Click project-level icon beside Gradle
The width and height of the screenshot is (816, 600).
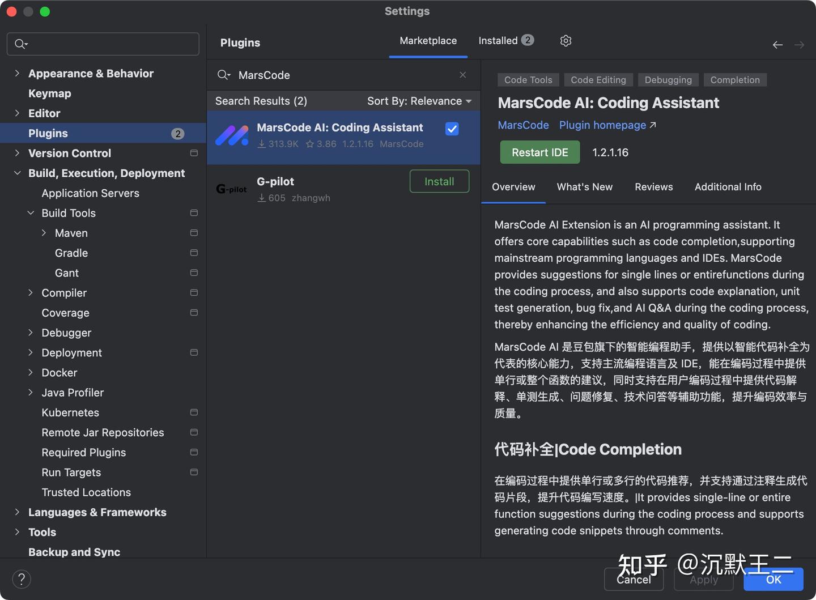tap(194, 253)
